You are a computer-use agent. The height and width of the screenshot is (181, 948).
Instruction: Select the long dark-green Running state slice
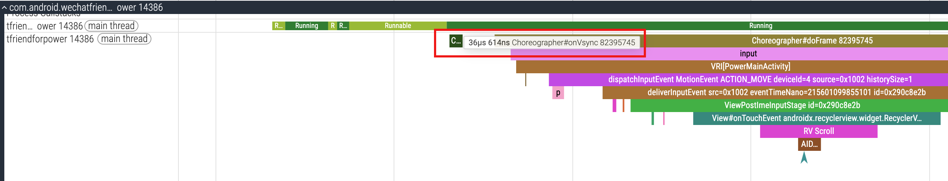760,25
